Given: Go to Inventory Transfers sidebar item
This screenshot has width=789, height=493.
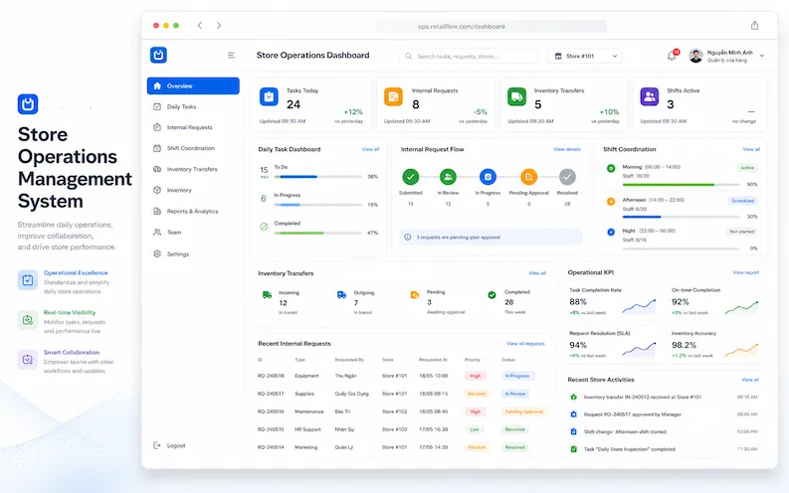Looking at the screenshot, I should pos(193,169).
